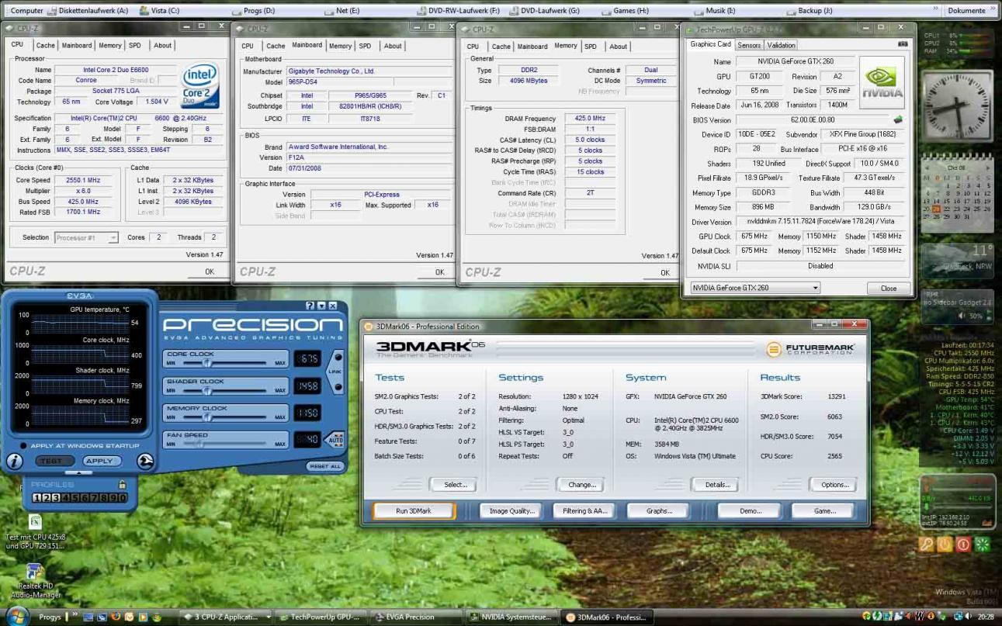Open the GPU selection dropdown in GPU-Z
This screenshot has height=626, width=1002.
[754, 288]
